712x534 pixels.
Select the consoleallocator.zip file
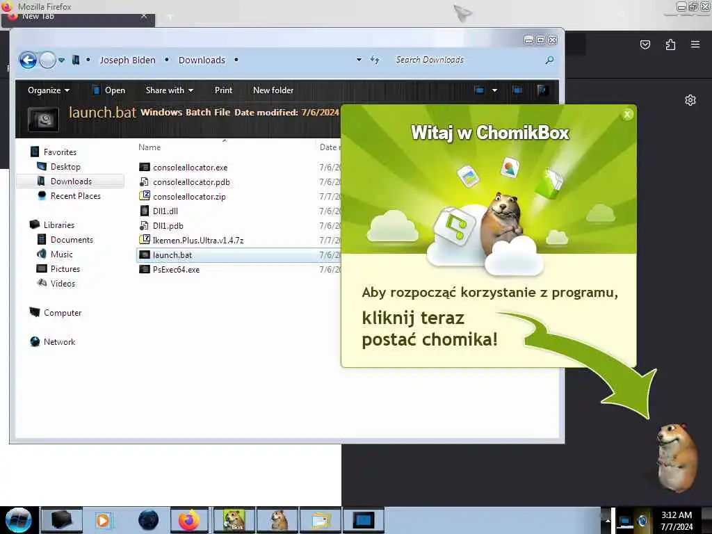click(x=189, y=197)
